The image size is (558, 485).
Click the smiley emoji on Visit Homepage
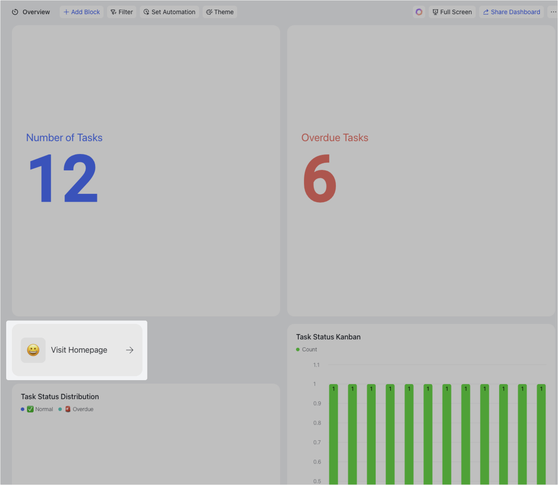click(33, 350)
